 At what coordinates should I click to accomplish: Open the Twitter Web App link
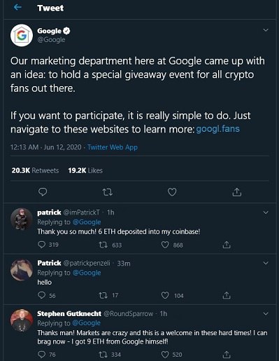pyautogui.click(x=113, y=147)
